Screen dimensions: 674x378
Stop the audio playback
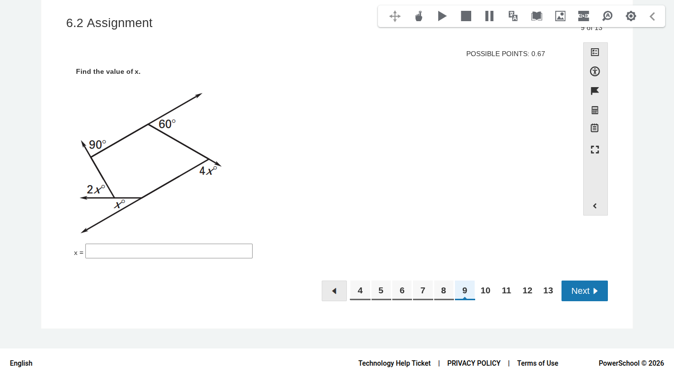point(465,16)
